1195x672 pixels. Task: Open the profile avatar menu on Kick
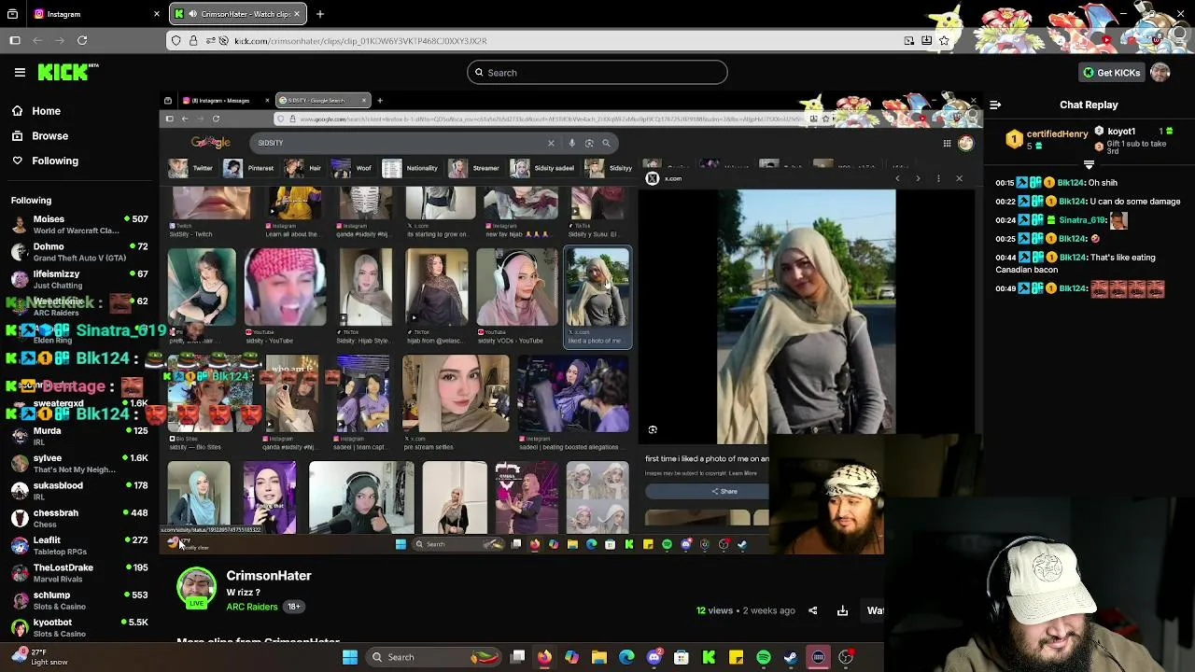[x=1160, y=72]
